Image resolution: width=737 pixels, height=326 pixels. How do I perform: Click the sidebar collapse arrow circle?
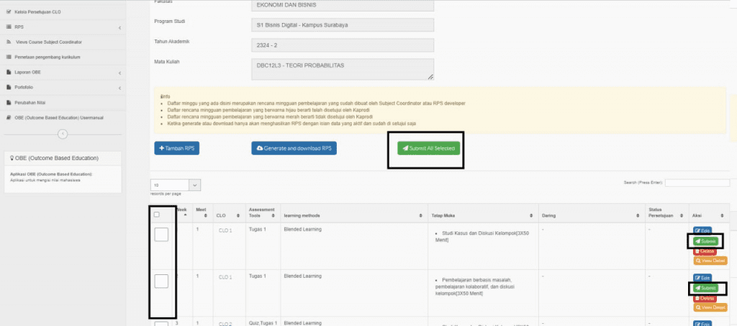[63, 134]
